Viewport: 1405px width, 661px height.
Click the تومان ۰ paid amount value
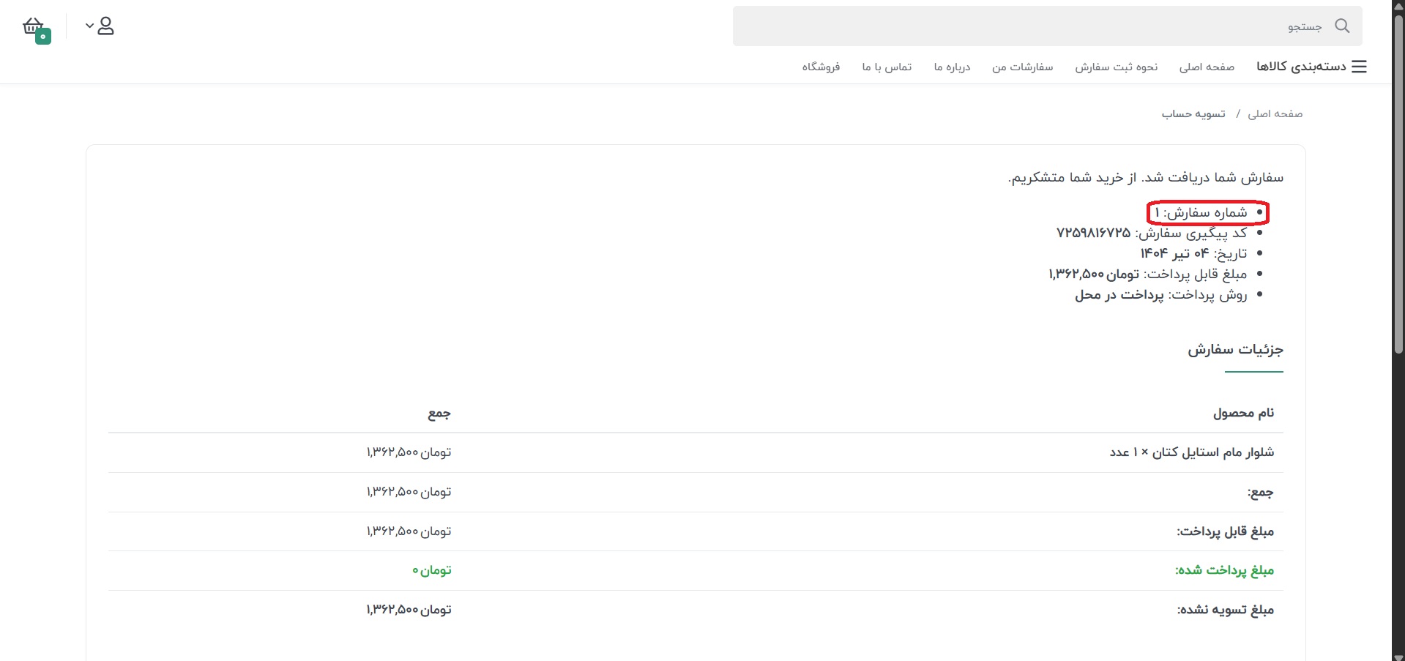point(431,570)
